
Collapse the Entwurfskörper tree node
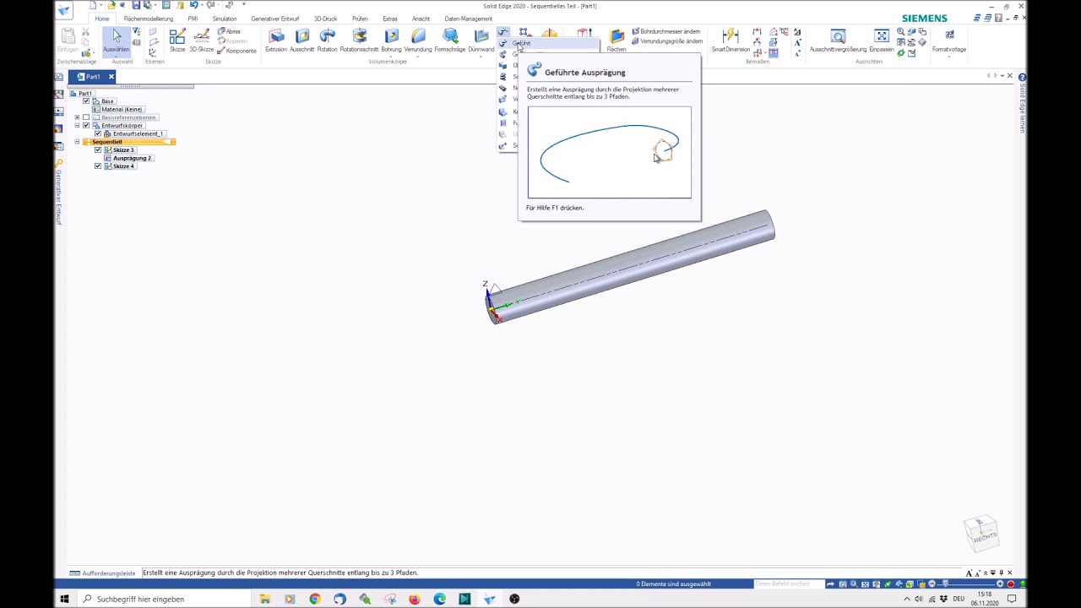77,126
